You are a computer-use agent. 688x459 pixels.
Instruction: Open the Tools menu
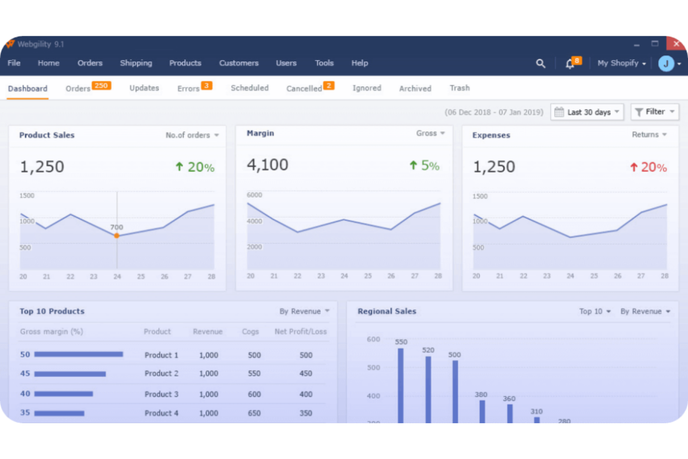[324, 63]
